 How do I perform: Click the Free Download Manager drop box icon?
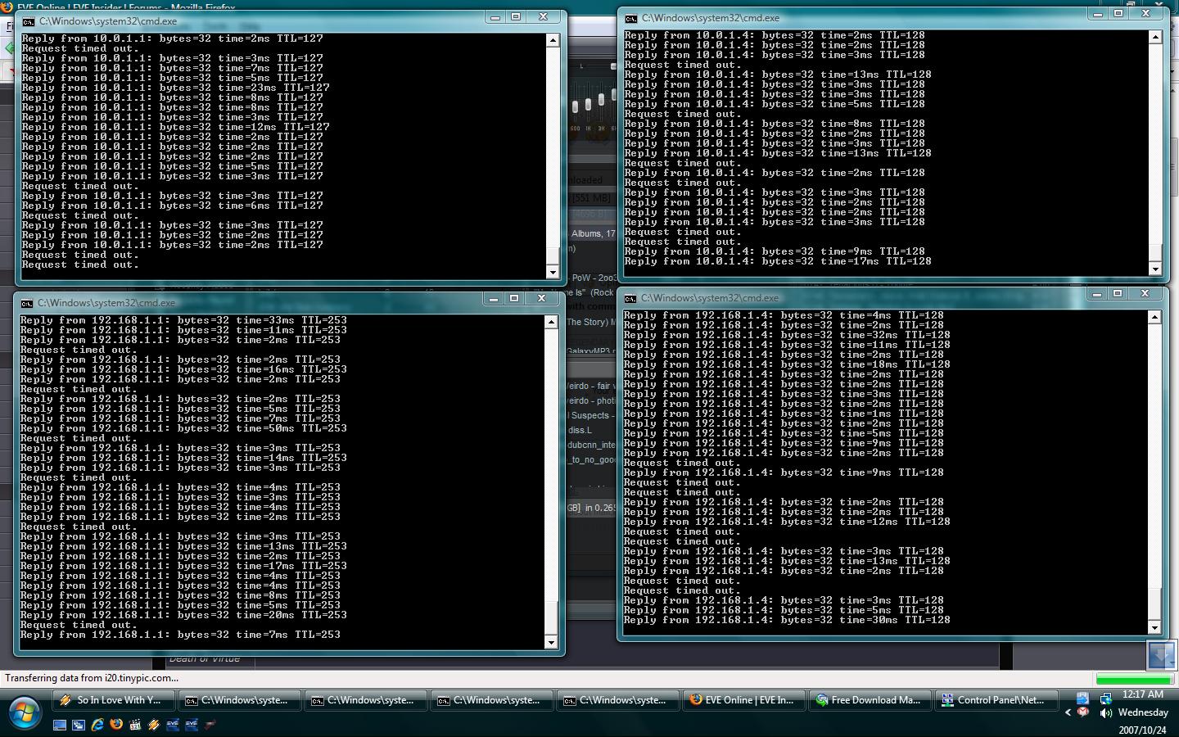pos(1161,655)
